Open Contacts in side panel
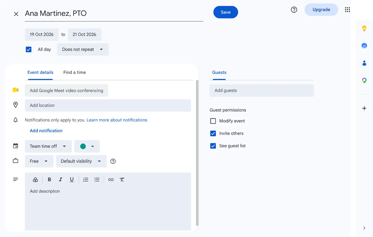Image resolution: width=373 pixels, height=237 pixels. (364, 63)
